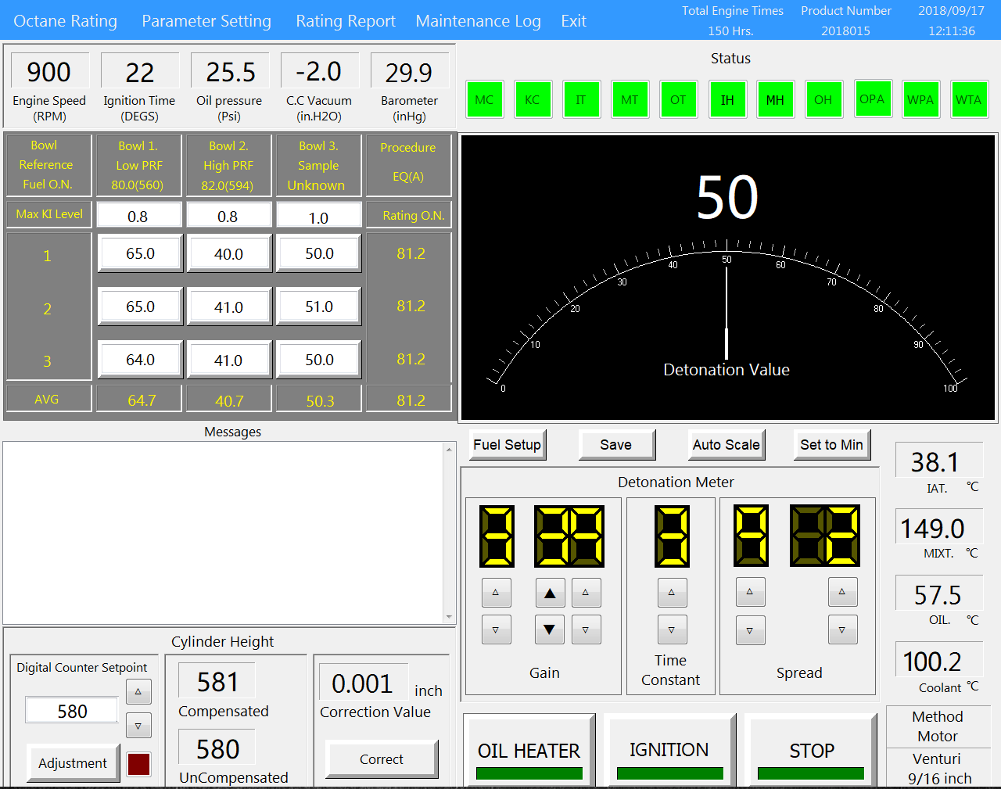Click the KC status indicator
This screenshot has height=789, width=1001.
click(x=533, y=99)
